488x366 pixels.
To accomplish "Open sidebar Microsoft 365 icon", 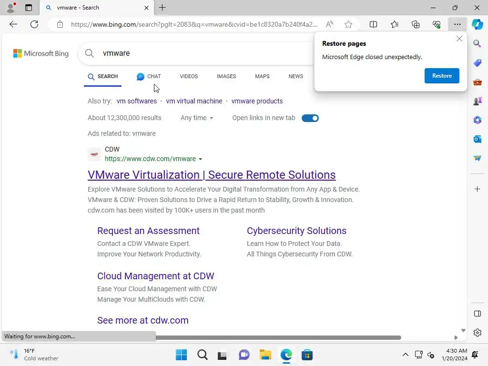I will tap(477, 120).
